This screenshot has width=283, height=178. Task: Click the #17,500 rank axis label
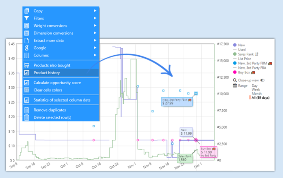pyautogui.click(x=223, y=44)
